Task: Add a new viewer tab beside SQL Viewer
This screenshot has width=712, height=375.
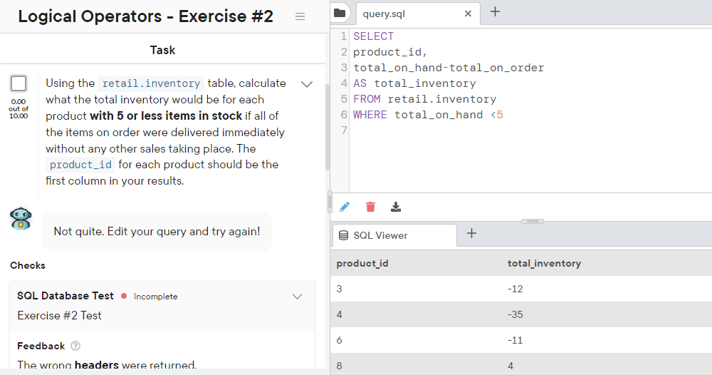Action: tap(472, 234)
